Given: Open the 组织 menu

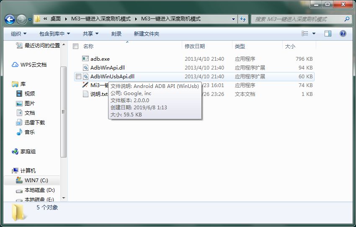Looking at the screenshot, I should pos(18,34).
